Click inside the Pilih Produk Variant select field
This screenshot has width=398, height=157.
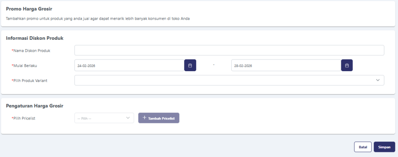223,80
